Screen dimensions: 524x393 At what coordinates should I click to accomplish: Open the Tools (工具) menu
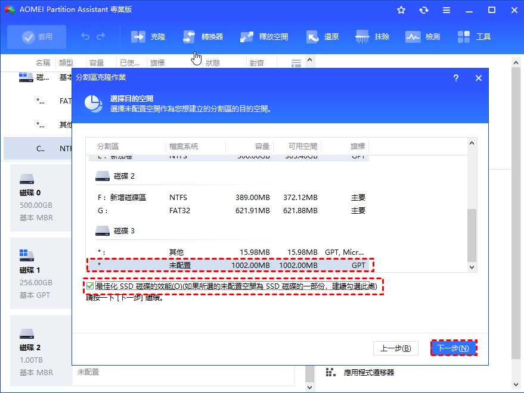point(474,37)
